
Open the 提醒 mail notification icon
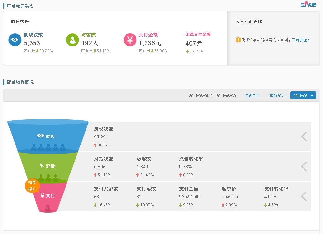tap(304, 5)
